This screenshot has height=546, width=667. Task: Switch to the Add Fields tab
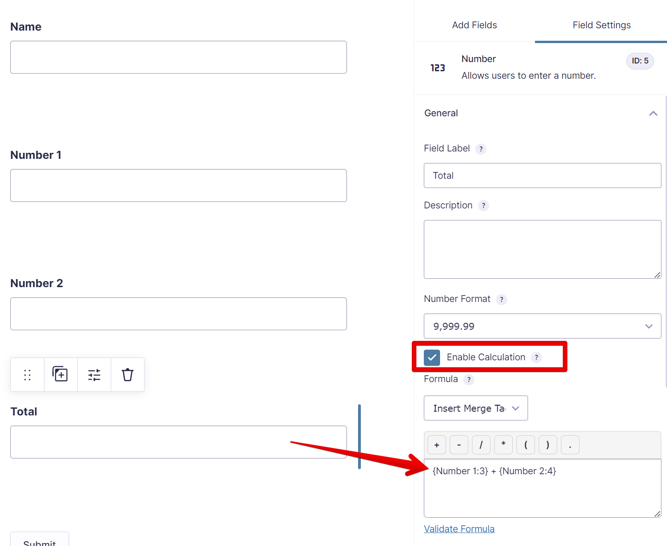474,25
